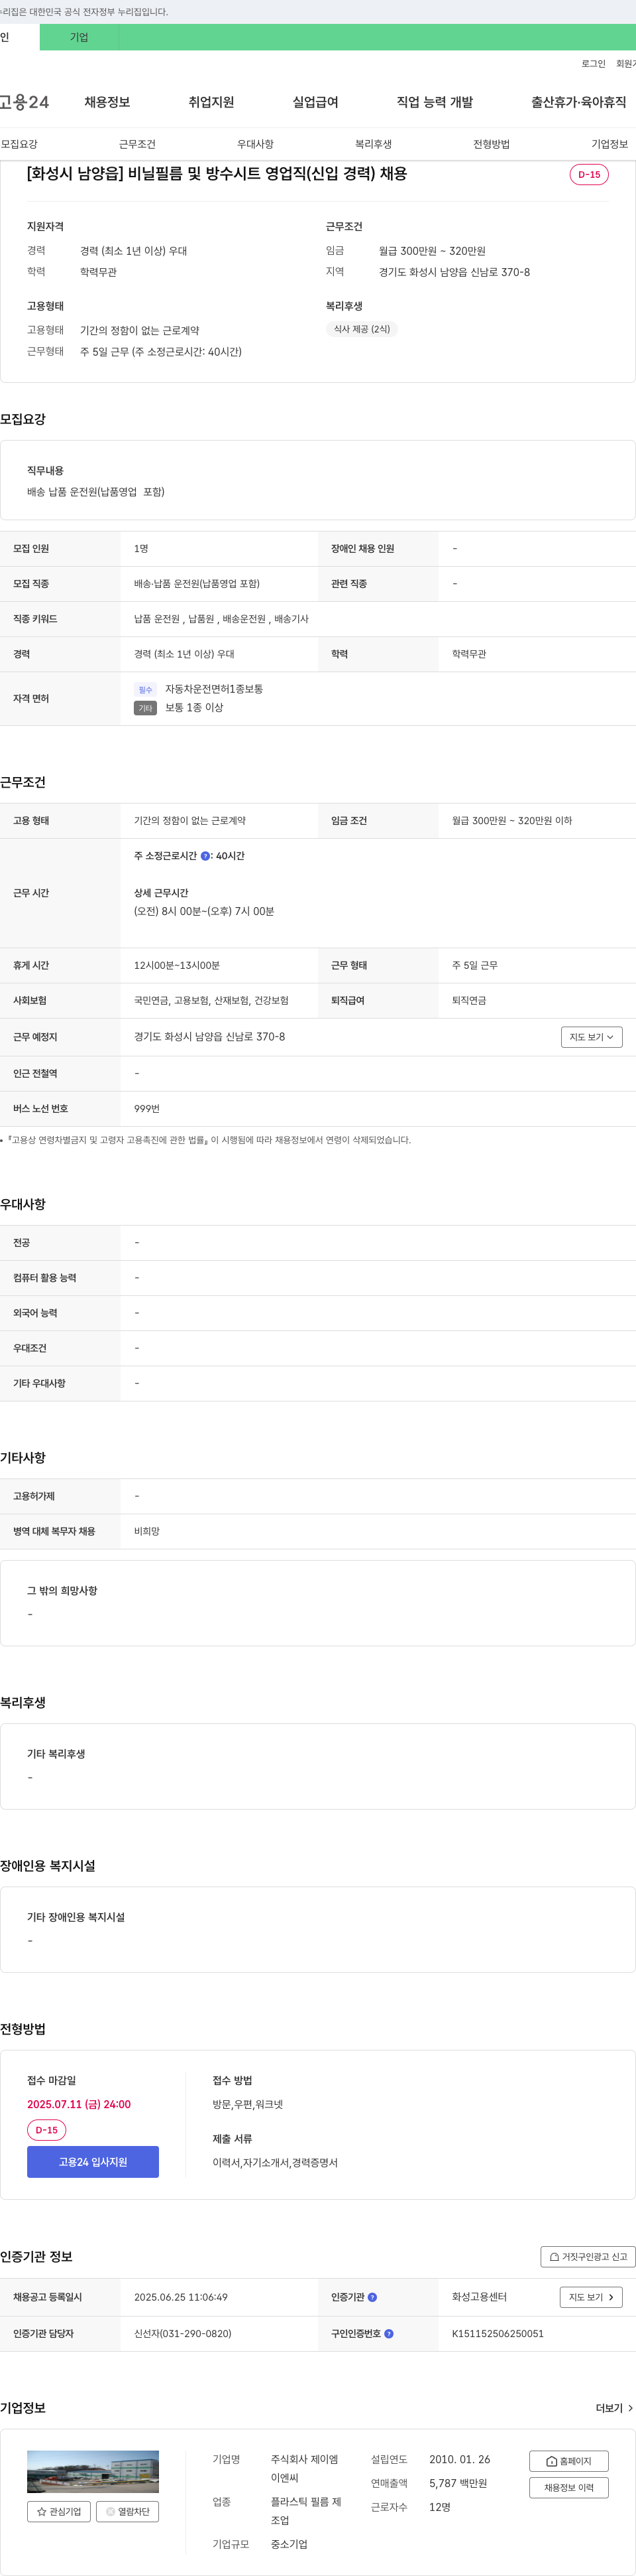Image resolution: width=636 pixels, height=2576 pixels.
Task: Click the 고용24 입사지원 apply button
Action: (93, 2162)
